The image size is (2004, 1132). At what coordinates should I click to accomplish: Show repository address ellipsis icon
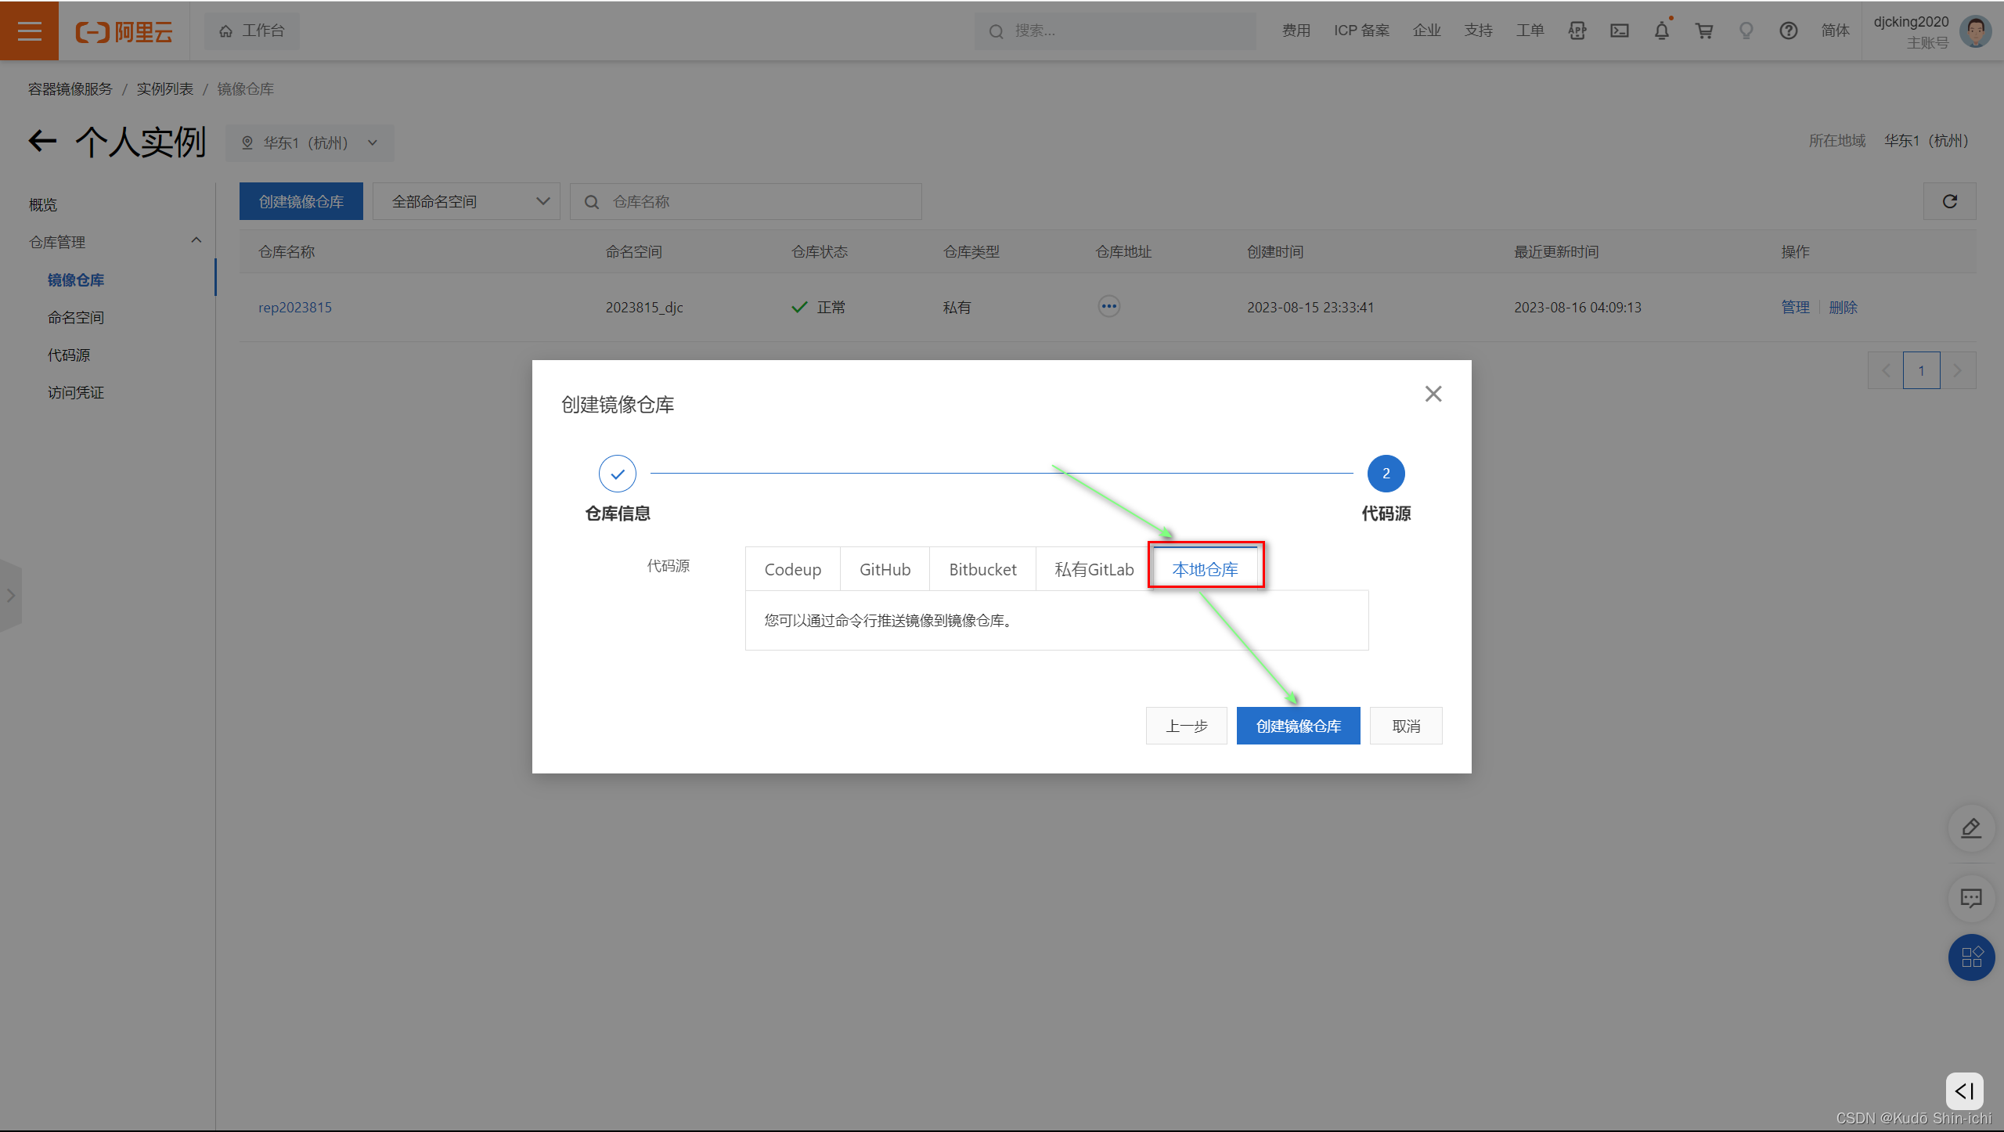click(1108, 306)
